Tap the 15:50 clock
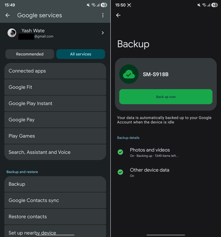 coord(120,5)
